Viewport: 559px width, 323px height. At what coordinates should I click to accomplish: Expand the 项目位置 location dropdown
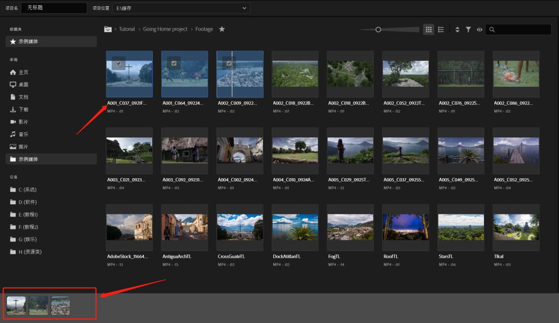pos(244,8)
